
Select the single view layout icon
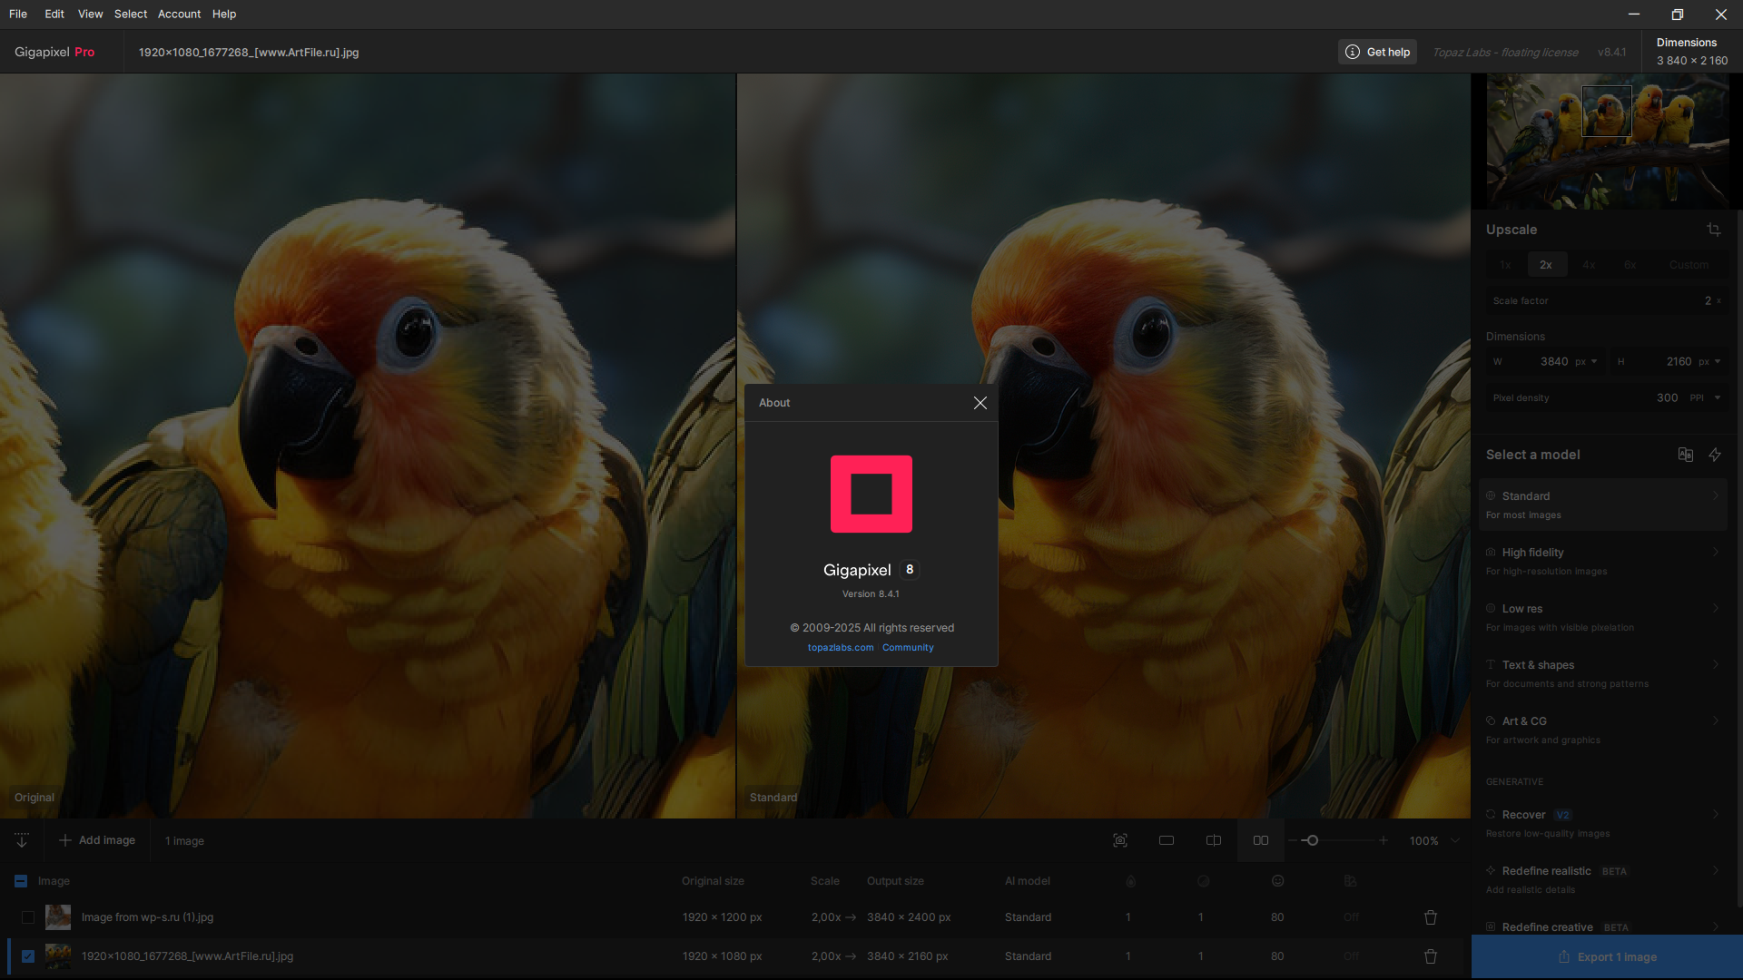pos(1167,840)
